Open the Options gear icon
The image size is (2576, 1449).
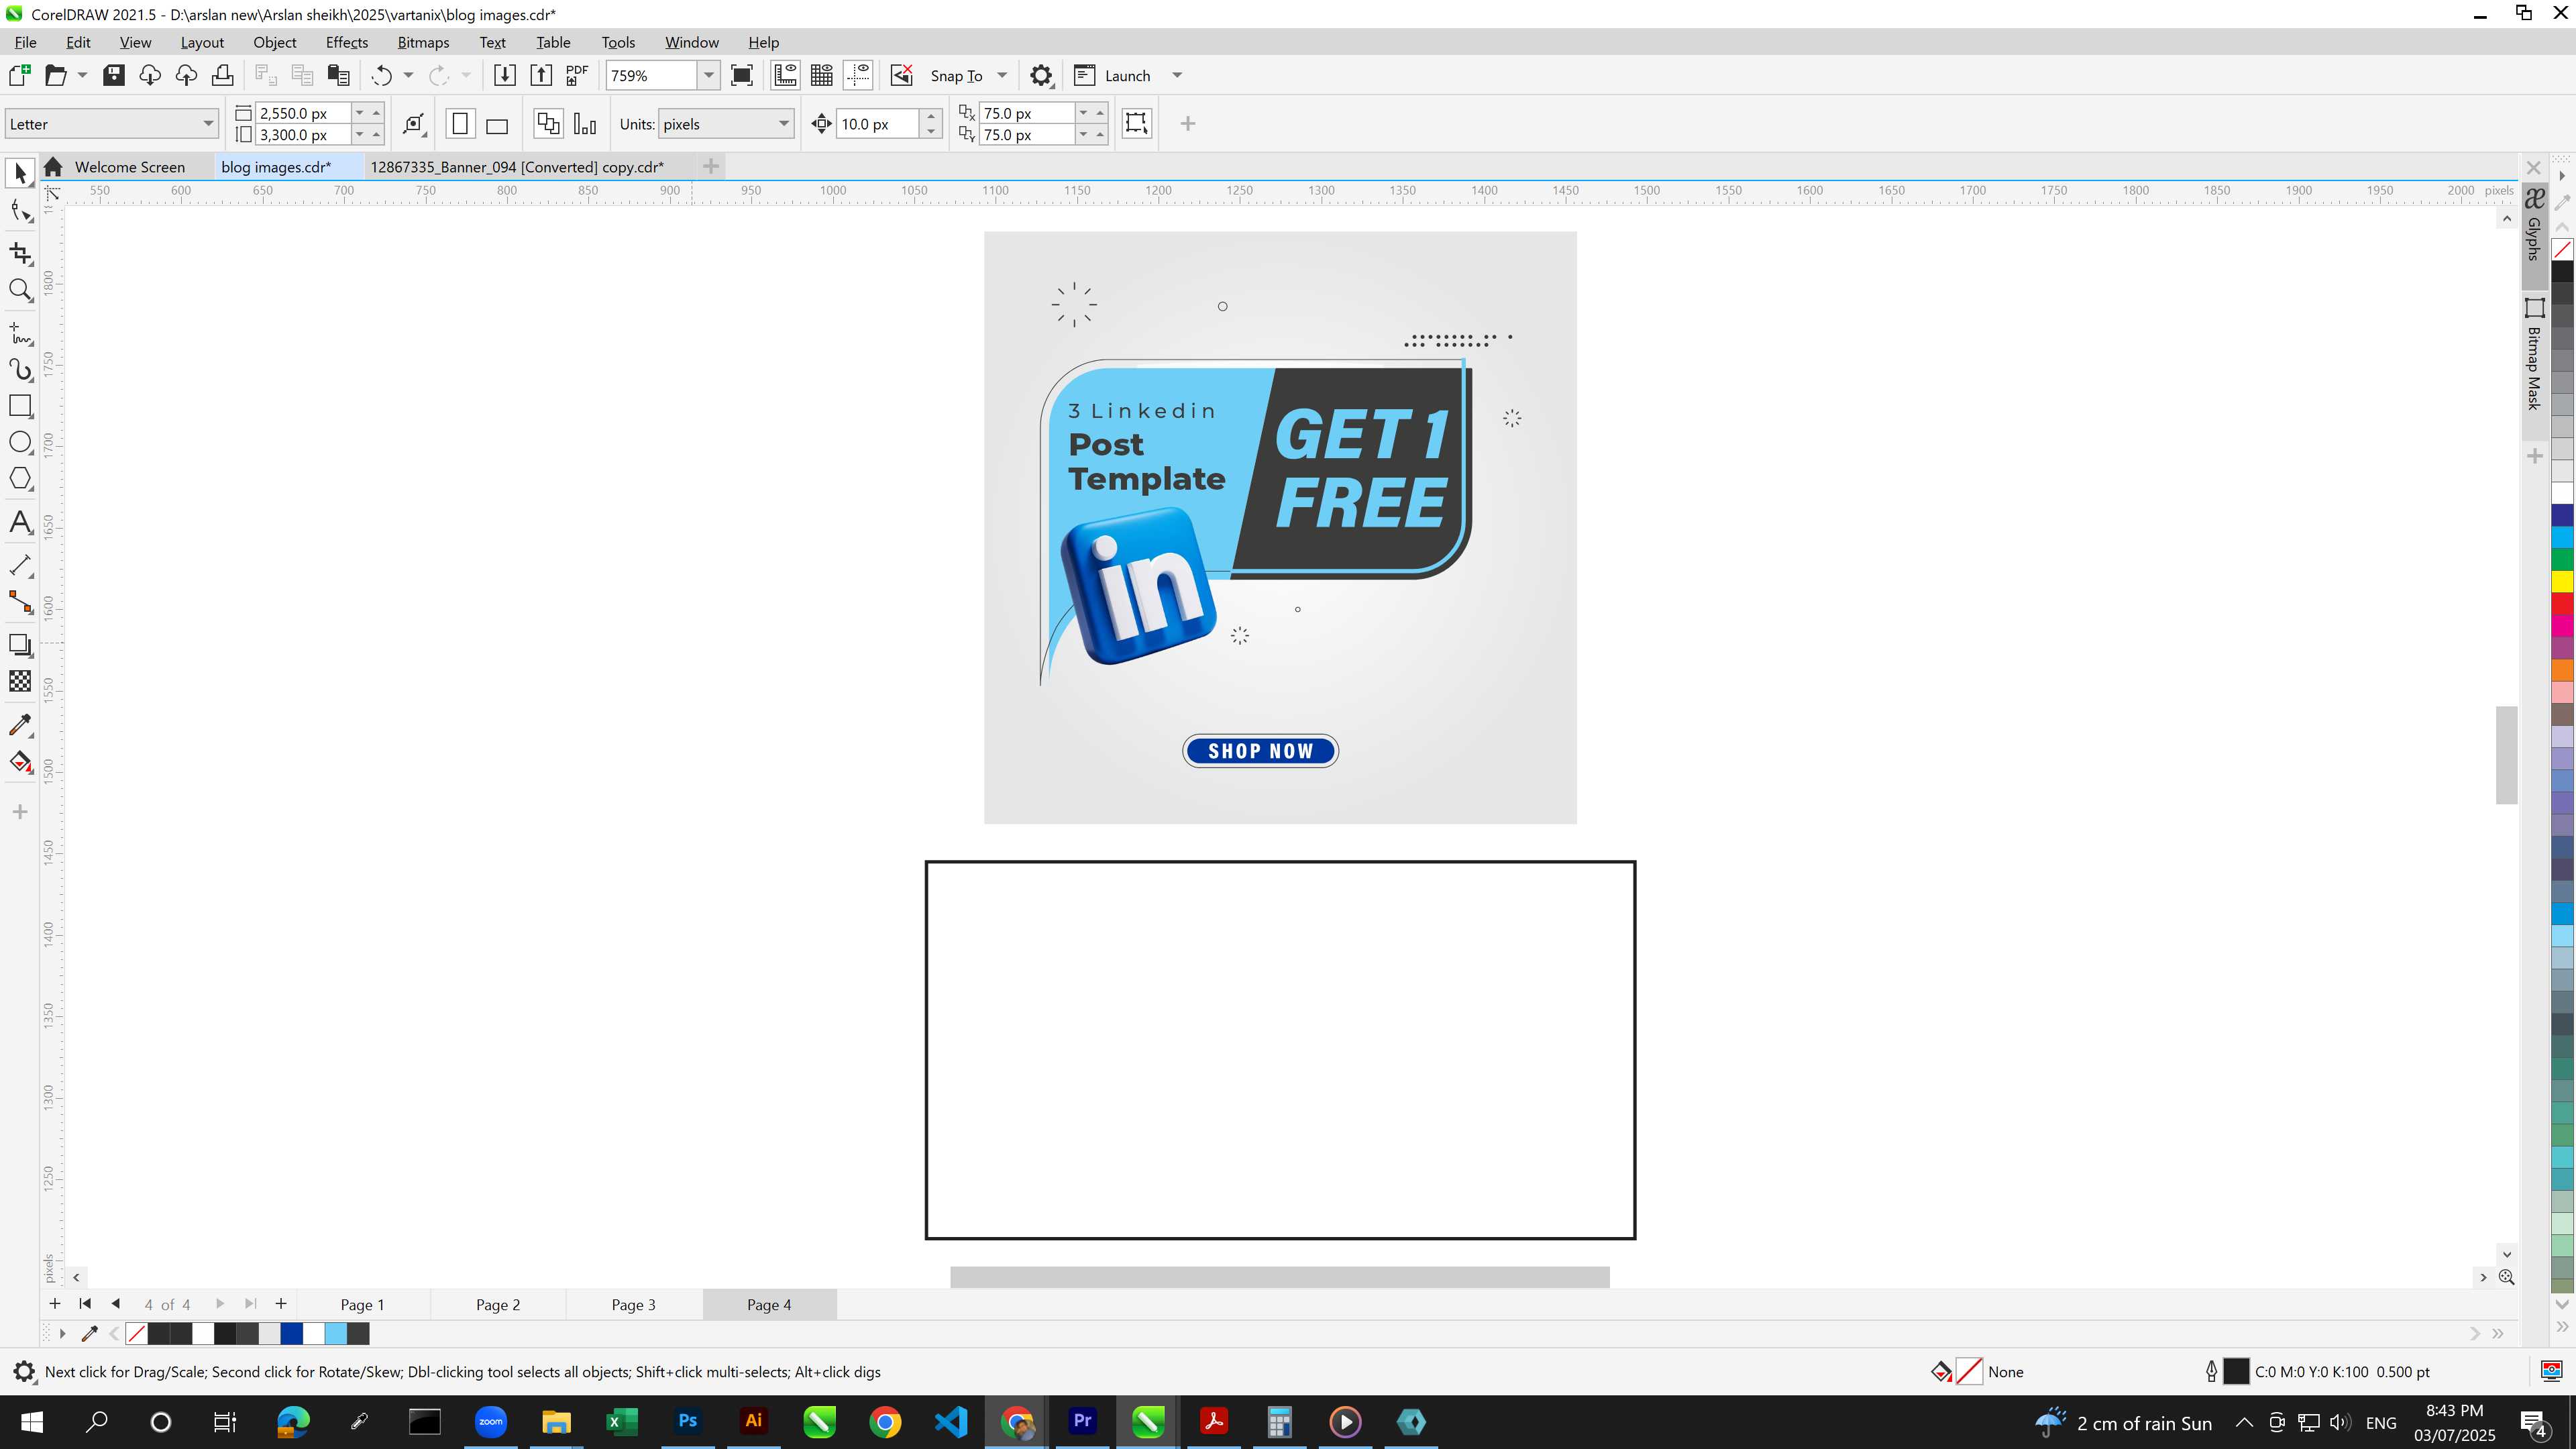point(1041,76)
